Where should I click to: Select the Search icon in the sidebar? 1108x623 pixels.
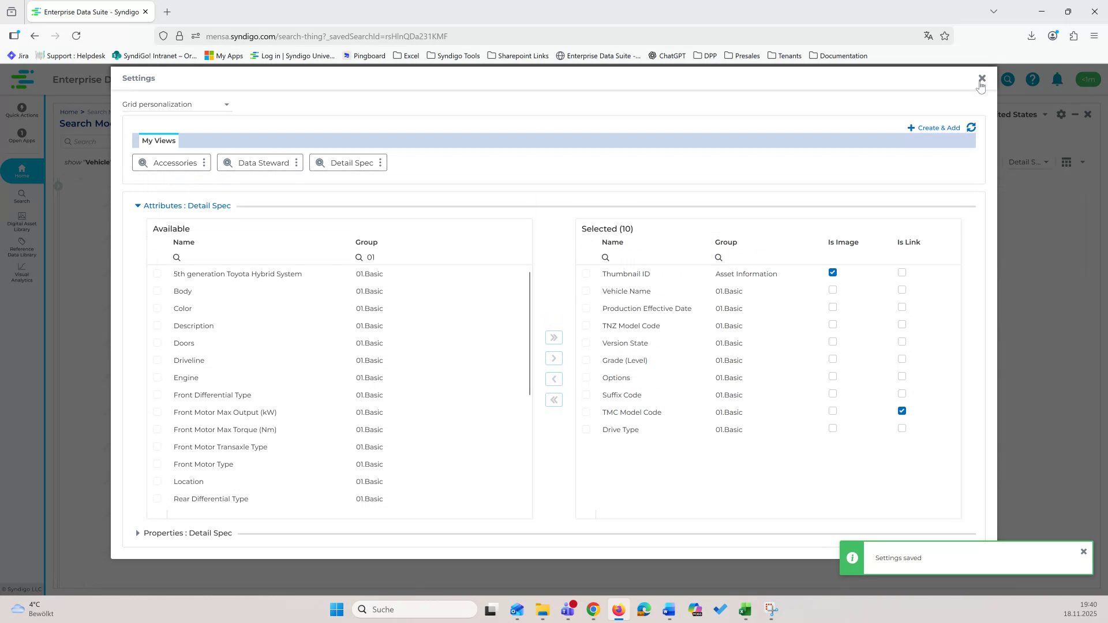21,196
